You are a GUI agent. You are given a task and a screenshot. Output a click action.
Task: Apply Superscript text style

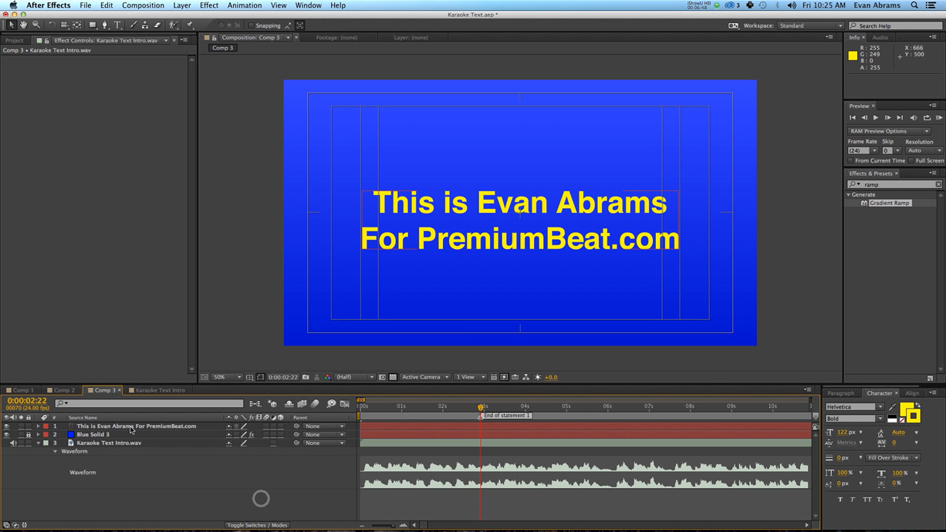[895, 499]
